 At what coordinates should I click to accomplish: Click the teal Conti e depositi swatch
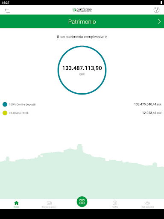[5, 104]
